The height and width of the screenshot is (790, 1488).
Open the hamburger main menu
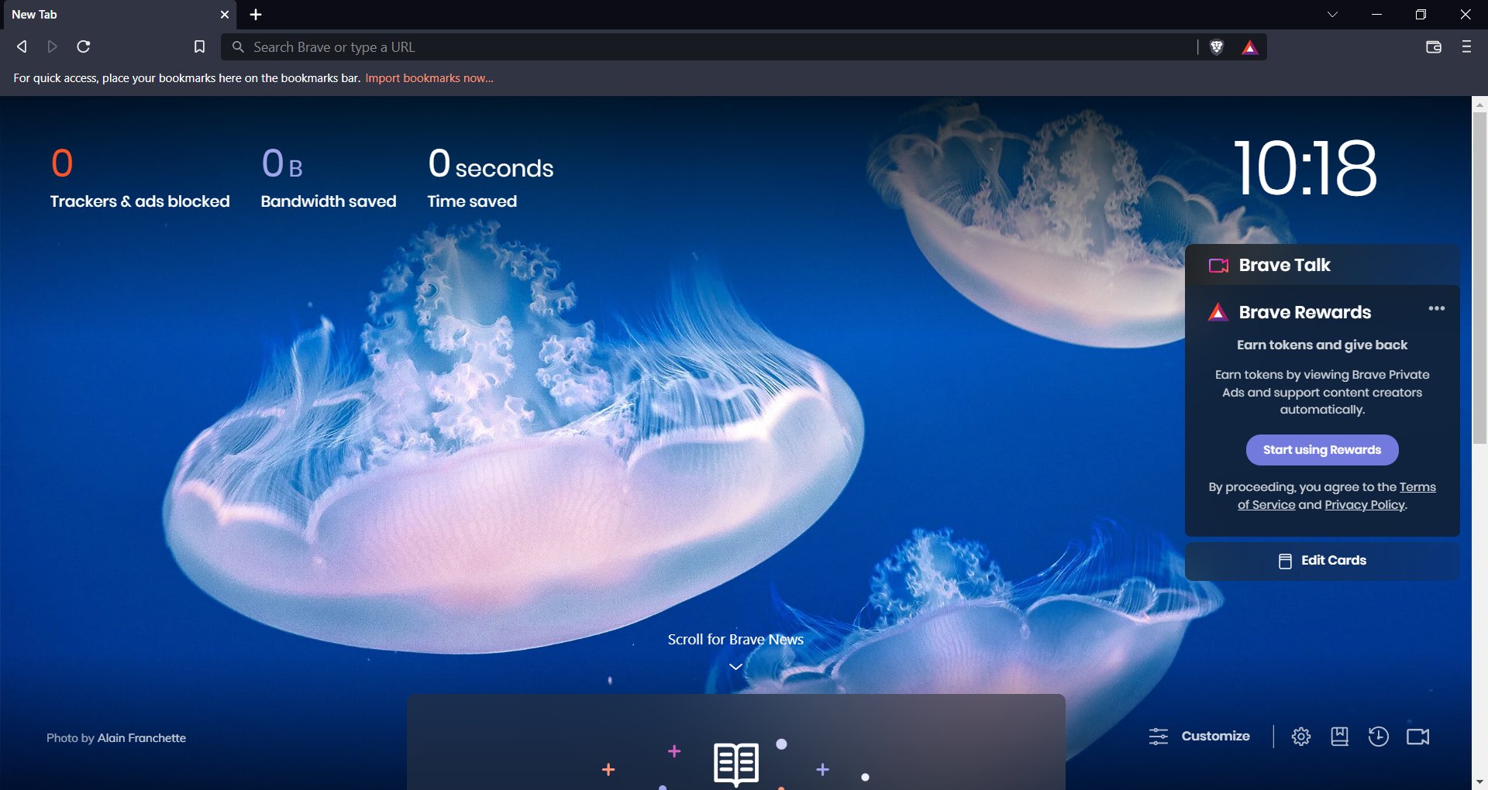click(1466, 46)
